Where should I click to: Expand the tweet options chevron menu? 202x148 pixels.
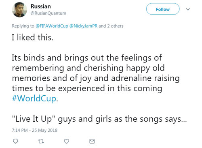point(188,9)
